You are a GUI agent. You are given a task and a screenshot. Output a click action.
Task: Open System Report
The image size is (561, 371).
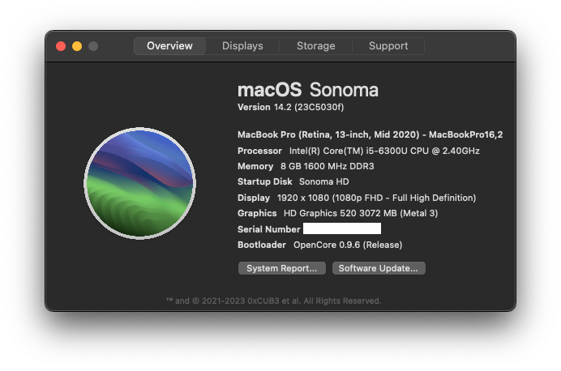coord(282,268)
